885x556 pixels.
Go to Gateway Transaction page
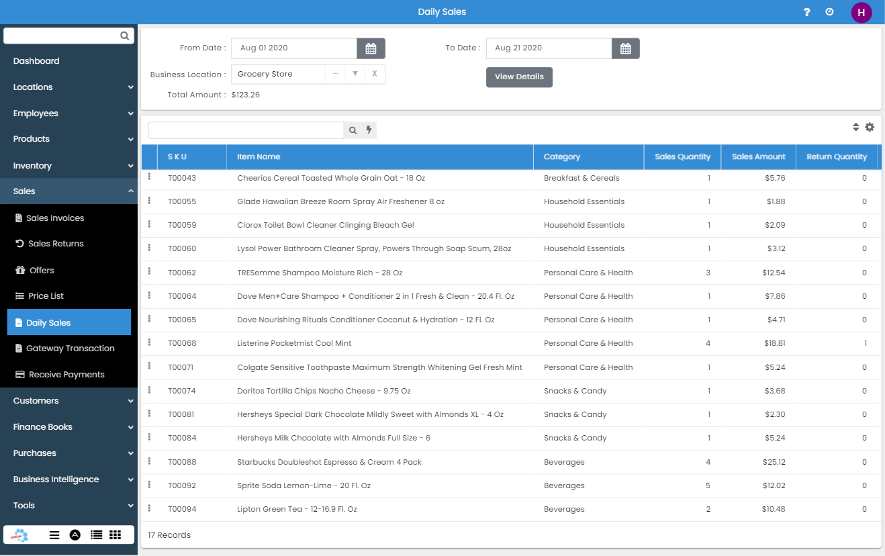tap(70, 349)
